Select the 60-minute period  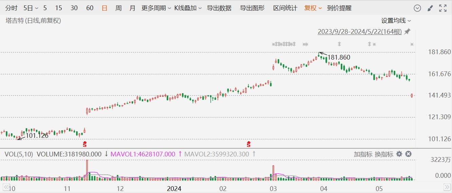[x=90, y=8]
